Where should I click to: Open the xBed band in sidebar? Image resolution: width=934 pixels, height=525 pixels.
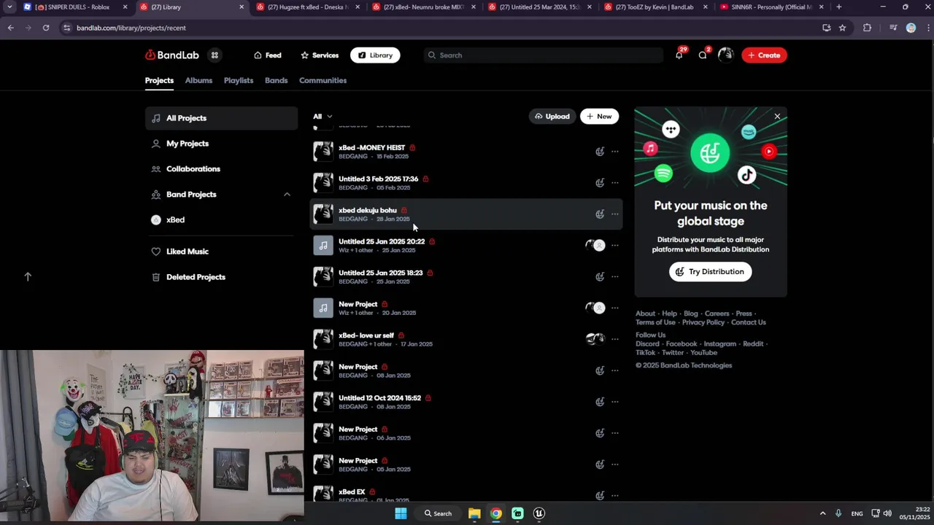pyautogui.click(x=221, y=220)
